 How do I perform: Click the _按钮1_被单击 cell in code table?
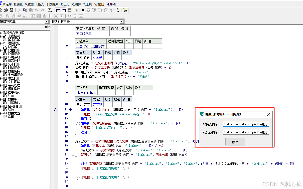(86, 93)
